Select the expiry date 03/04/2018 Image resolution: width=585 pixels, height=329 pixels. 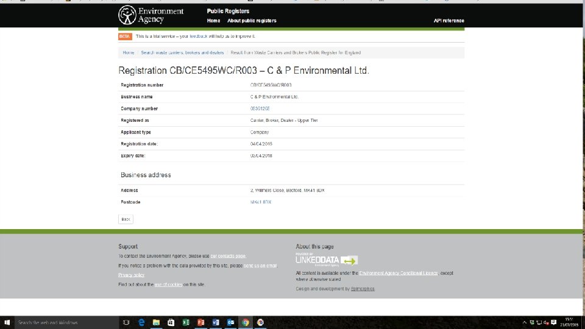(x=261, y=155)
